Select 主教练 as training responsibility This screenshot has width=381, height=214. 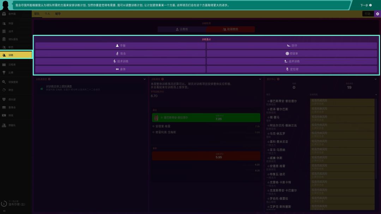coord(182,29)
